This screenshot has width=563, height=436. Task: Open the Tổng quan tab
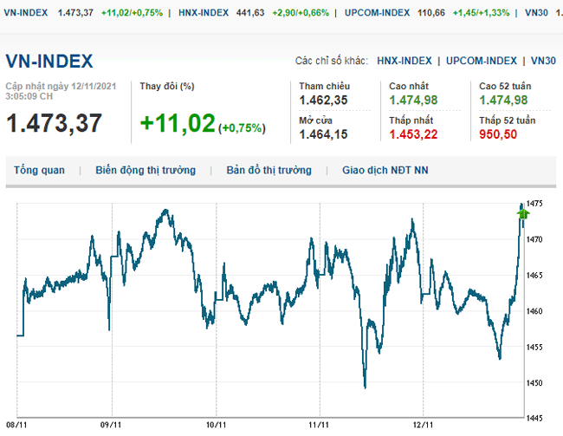click(x=39, y=171)
